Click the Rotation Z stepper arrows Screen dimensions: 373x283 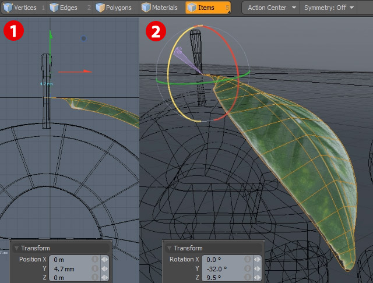[x=257, y=277]
